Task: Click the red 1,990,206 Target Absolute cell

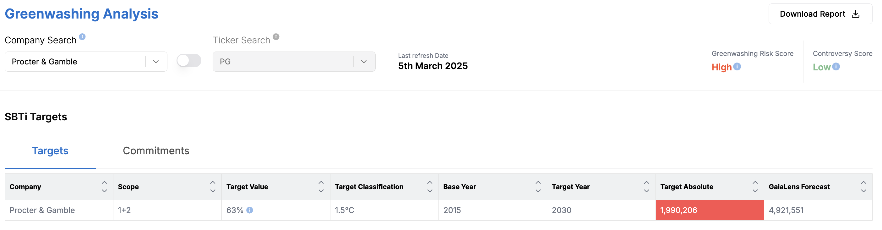Action: click(710, 210)
